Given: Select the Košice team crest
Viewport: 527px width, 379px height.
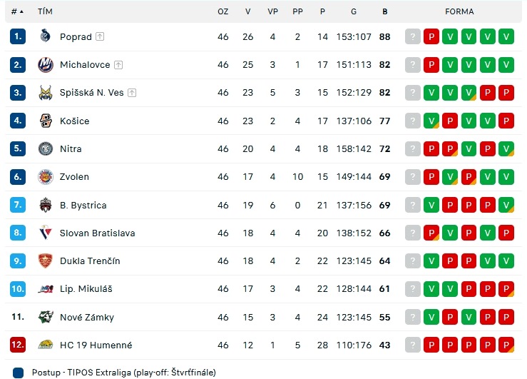Looking at the screenshot, I should click(45, 121).
